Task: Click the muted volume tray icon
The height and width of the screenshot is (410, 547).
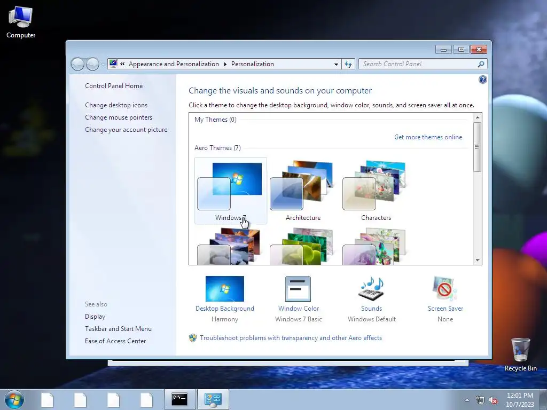Action: [493, 400]
